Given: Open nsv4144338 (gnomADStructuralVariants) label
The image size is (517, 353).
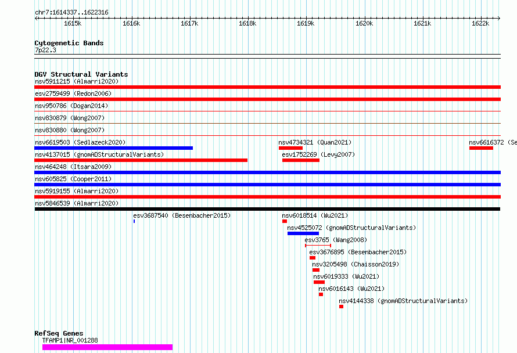Looking at the screenshot, I should 403,301.
